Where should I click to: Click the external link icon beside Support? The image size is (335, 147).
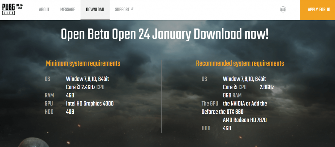132,9
